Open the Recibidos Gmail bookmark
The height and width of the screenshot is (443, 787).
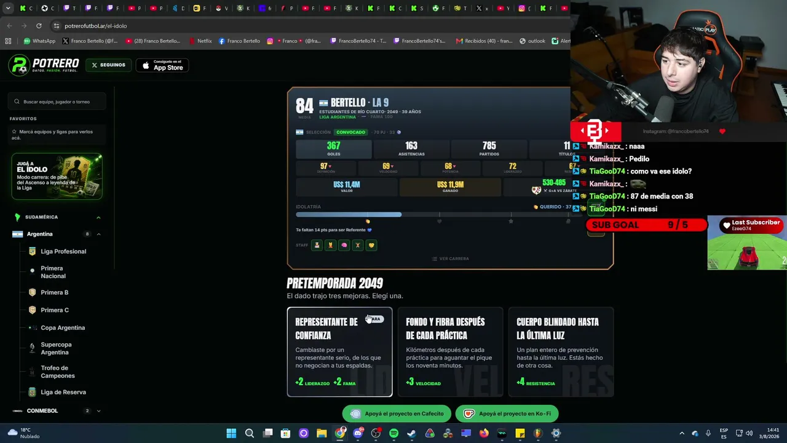(484, 41)
